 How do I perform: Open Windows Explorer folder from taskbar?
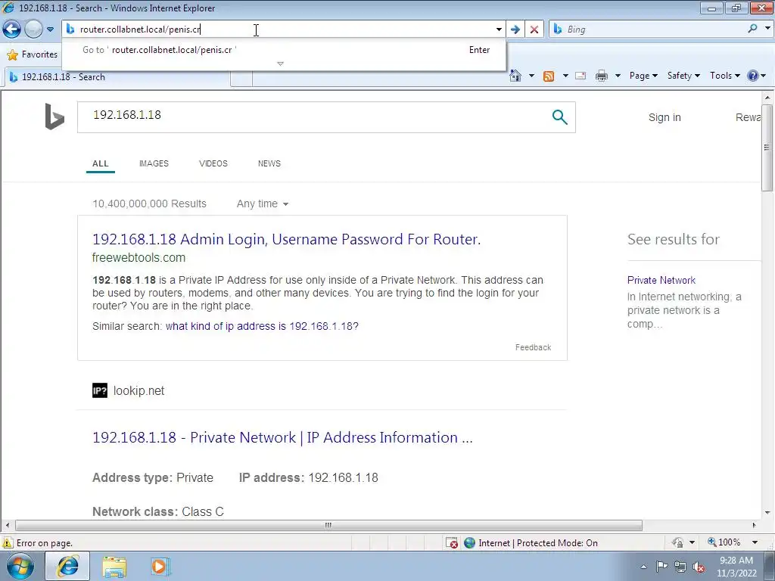(x=114, y=567)
